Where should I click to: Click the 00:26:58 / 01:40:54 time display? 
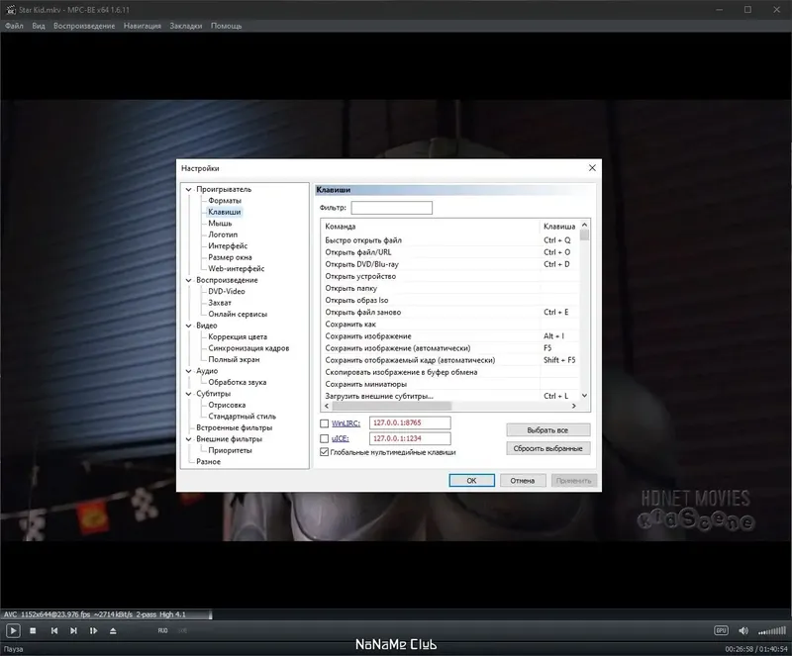click(x=756, y=649)
